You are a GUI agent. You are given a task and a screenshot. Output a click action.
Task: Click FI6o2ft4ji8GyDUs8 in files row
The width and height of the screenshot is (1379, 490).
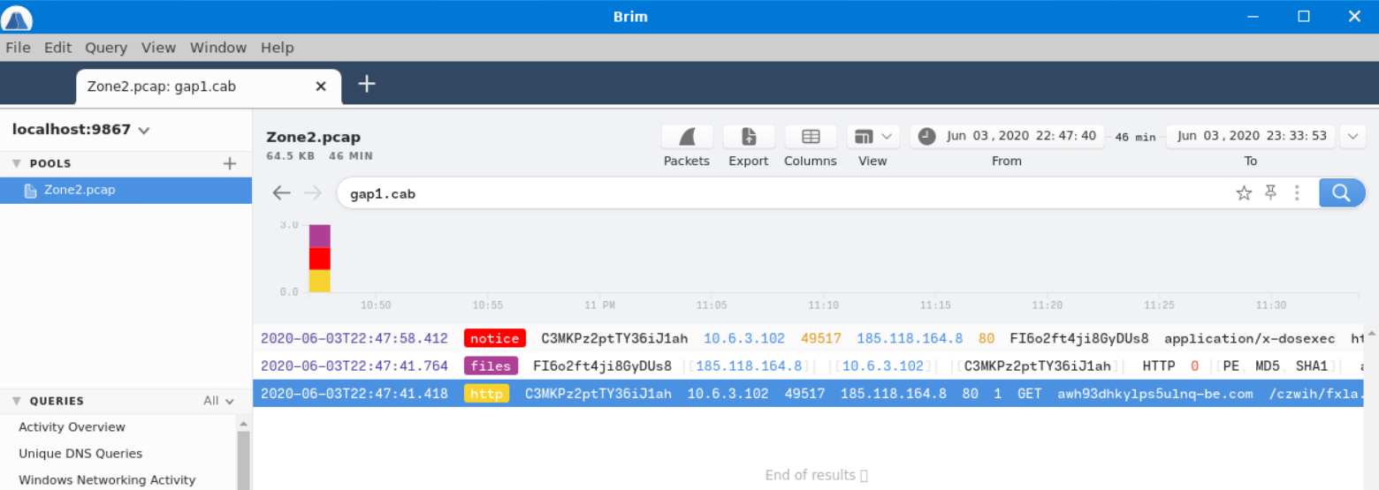point(602,366)
